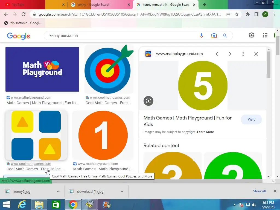Search inside image with Lens icon
The width and height of the screenshot is (280, 210).
point(148,101)
